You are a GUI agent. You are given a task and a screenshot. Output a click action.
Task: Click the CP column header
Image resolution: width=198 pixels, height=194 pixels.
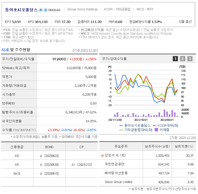pos(82,147)
